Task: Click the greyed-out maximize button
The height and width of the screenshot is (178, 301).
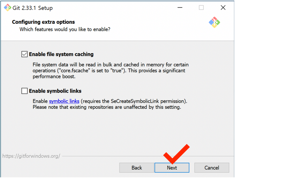Action: (201, 7)
